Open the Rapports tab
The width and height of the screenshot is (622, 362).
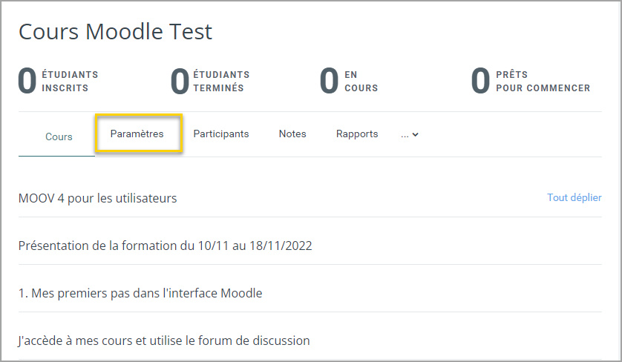click(357, 134)
